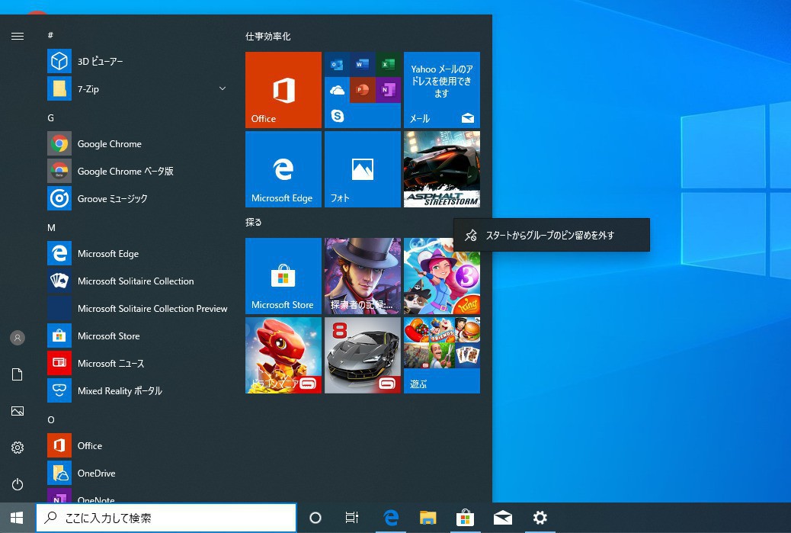Open Groove ミュージック from app list
This screenshot has height=533, width=791.
112,199
